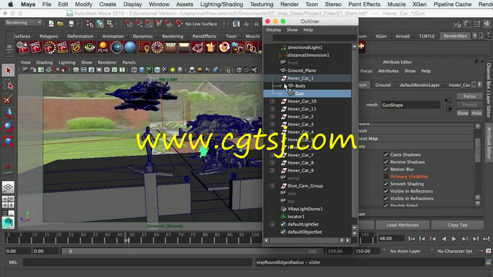Screen dimensions: 493x277
Task: Click the playback range slider bar
Action: [193, 251]
